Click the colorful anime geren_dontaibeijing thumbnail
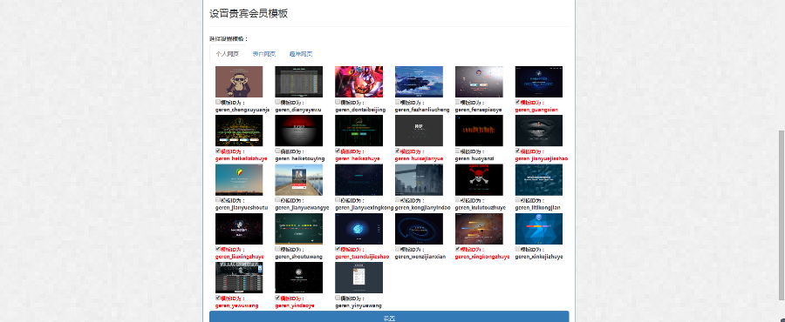 (x=359, y=82)
